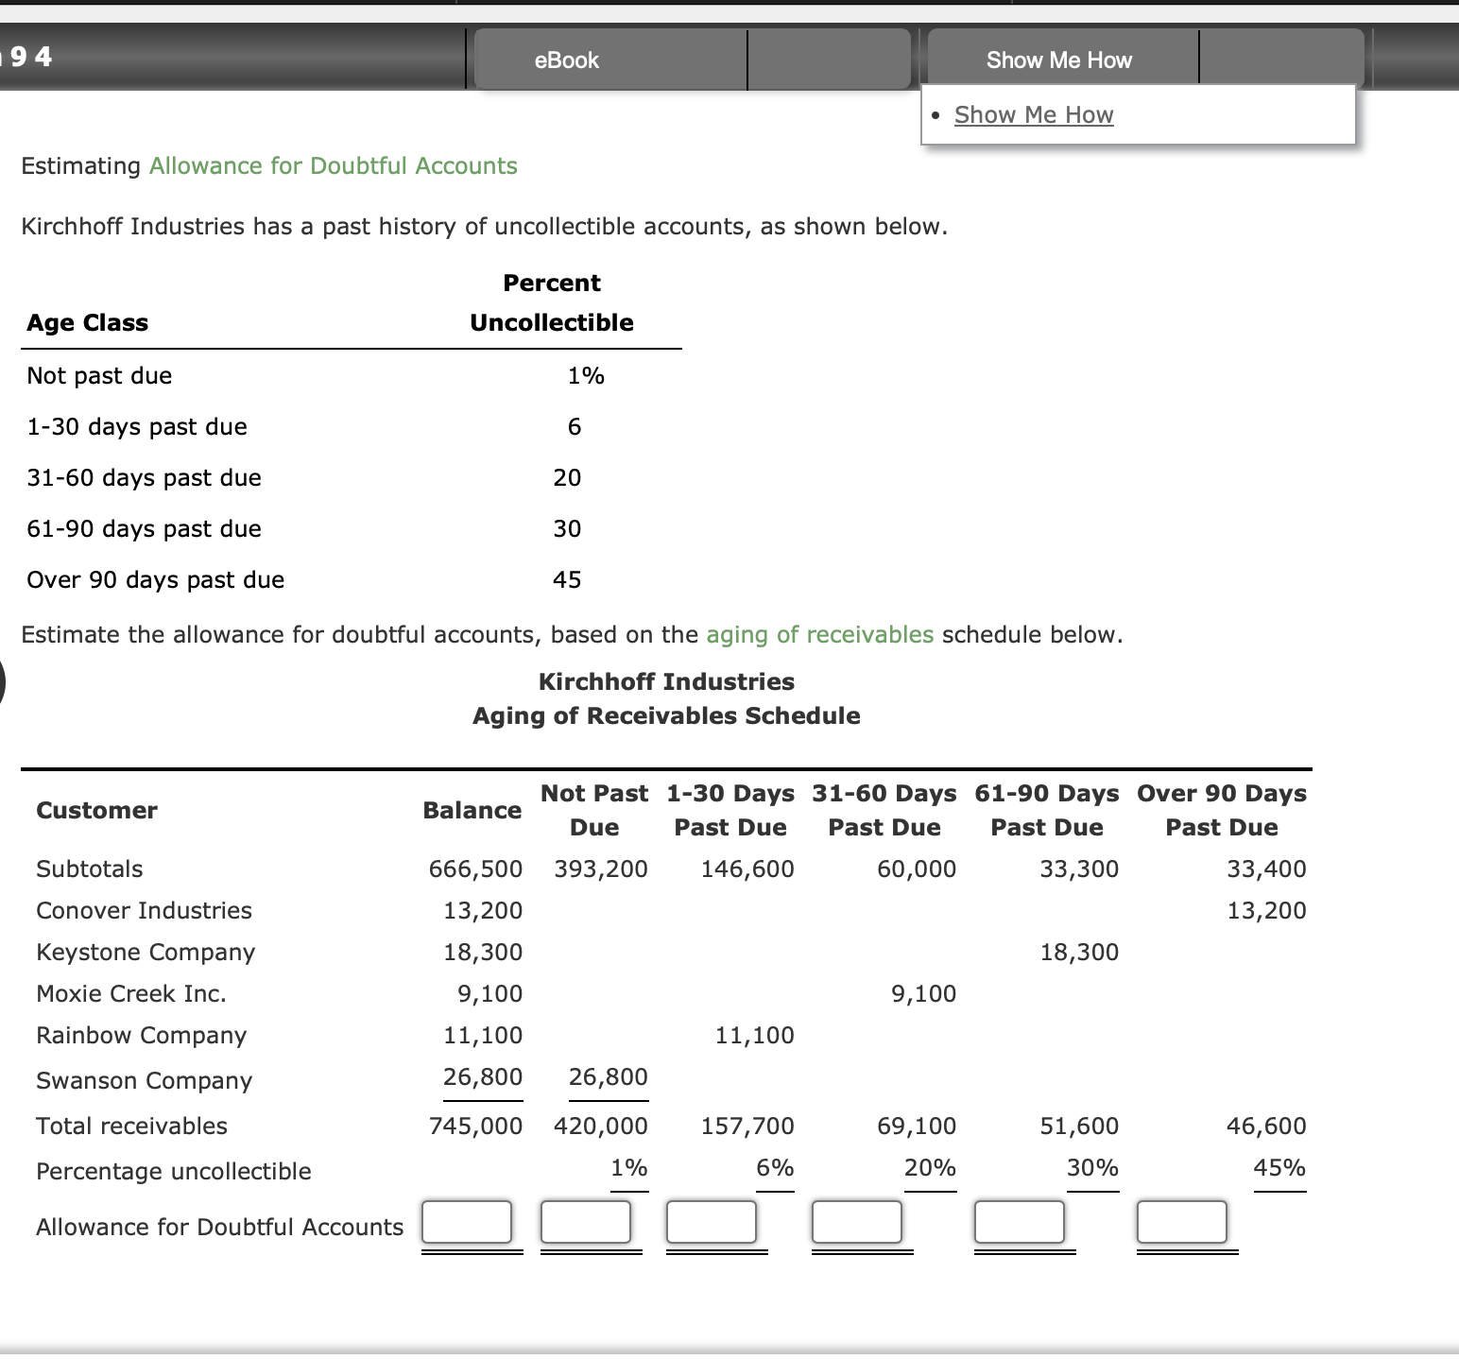This screenshot has width=1459, height=1359.
Task: Select the Over 90 Days allowance input box
Action: pos(1184,1222)
